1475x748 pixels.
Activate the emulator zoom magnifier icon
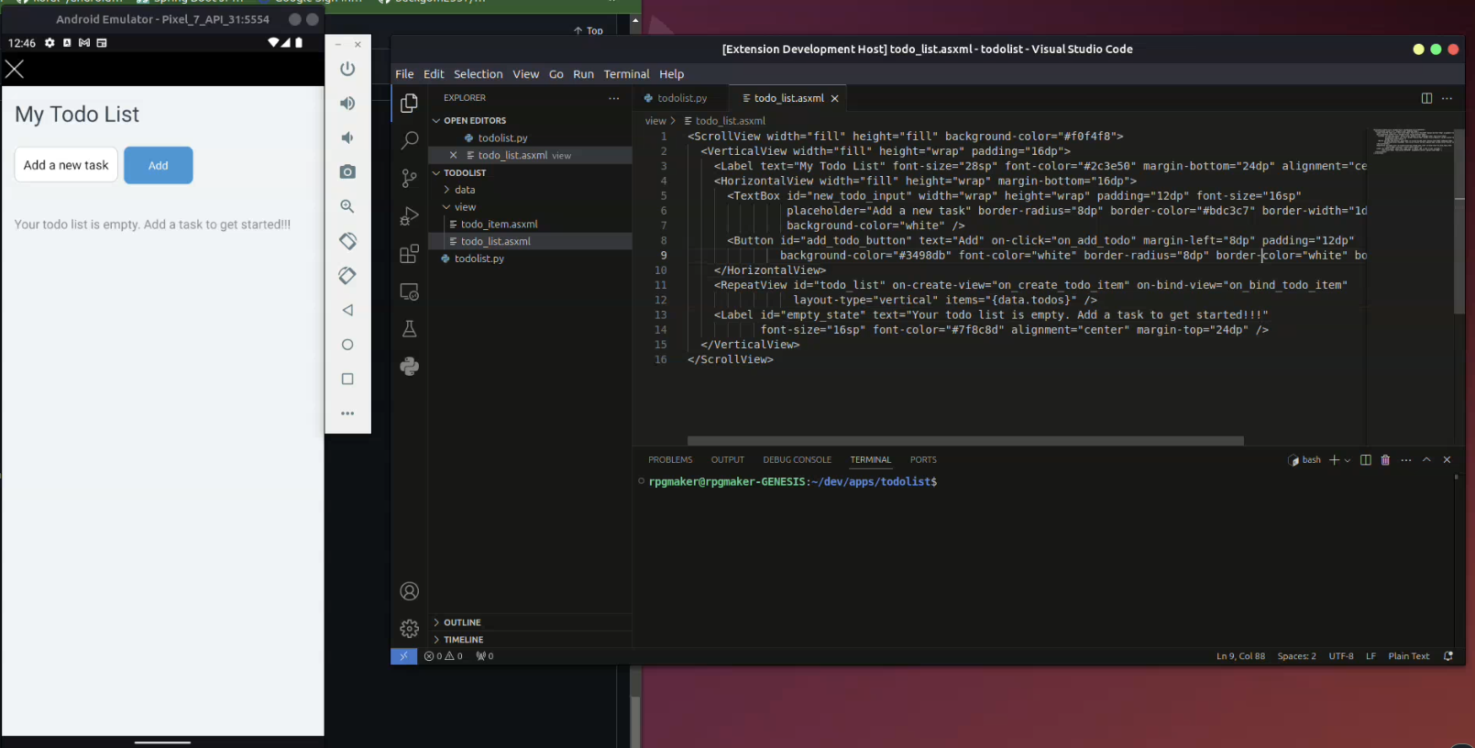click(x=347, y=206)
